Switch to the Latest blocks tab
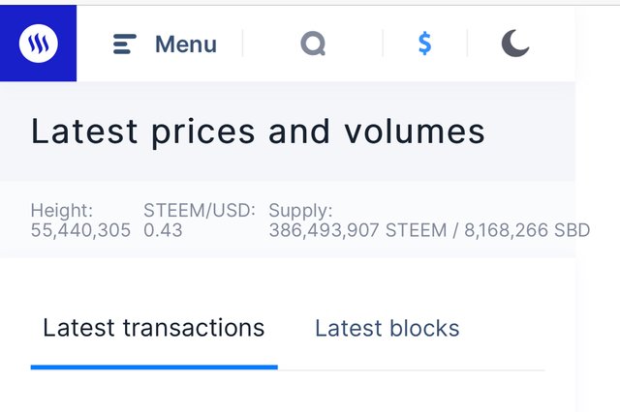This screenshot has height=412, width=620. (387, 328)
